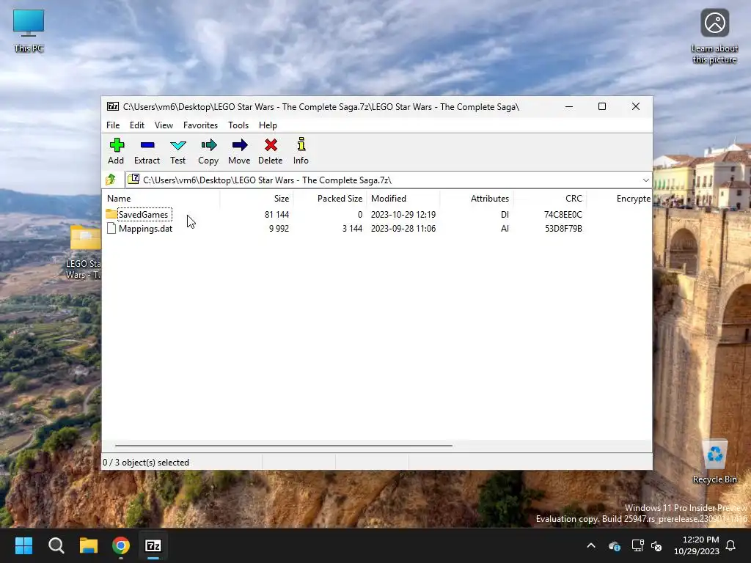
Task: Open the Help menu
Action: (268, 125)
